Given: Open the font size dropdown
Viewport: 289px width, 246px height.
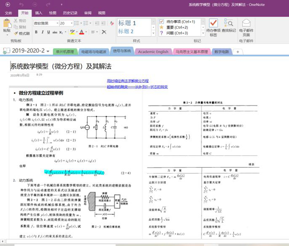Looking at the screenshot, I should (71, 23).
